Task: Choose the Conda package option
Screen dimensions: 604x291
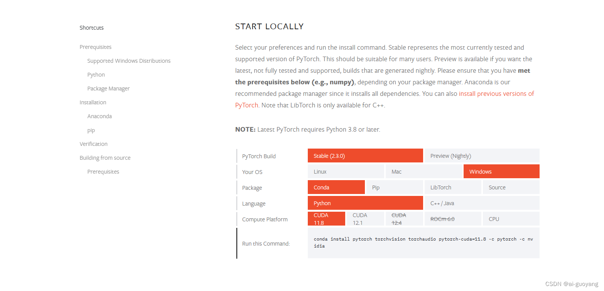Action: point(336,187)
